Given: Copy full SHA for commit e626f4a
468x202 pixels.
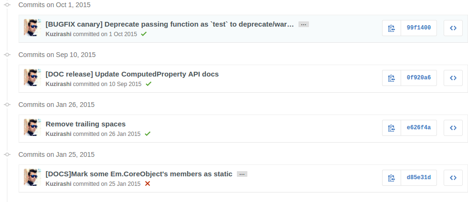Looking at the screenshot, I should click(392, 128).
